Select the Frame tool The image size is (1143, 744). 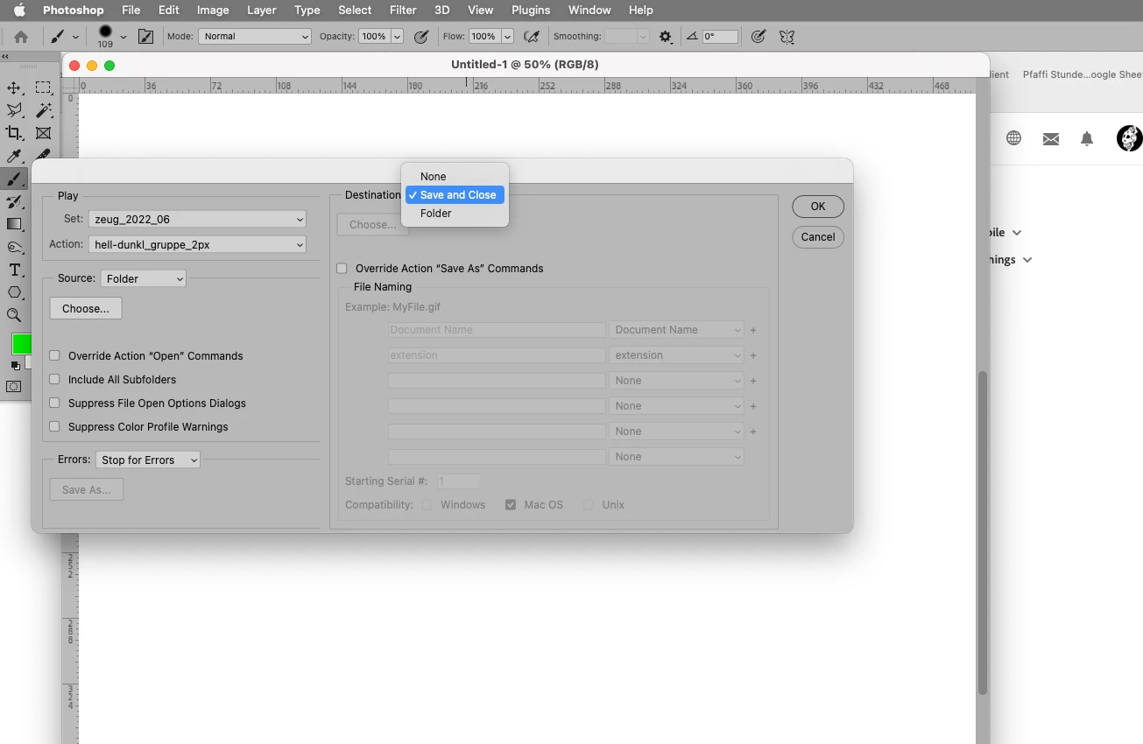click(x=44, y=133)
